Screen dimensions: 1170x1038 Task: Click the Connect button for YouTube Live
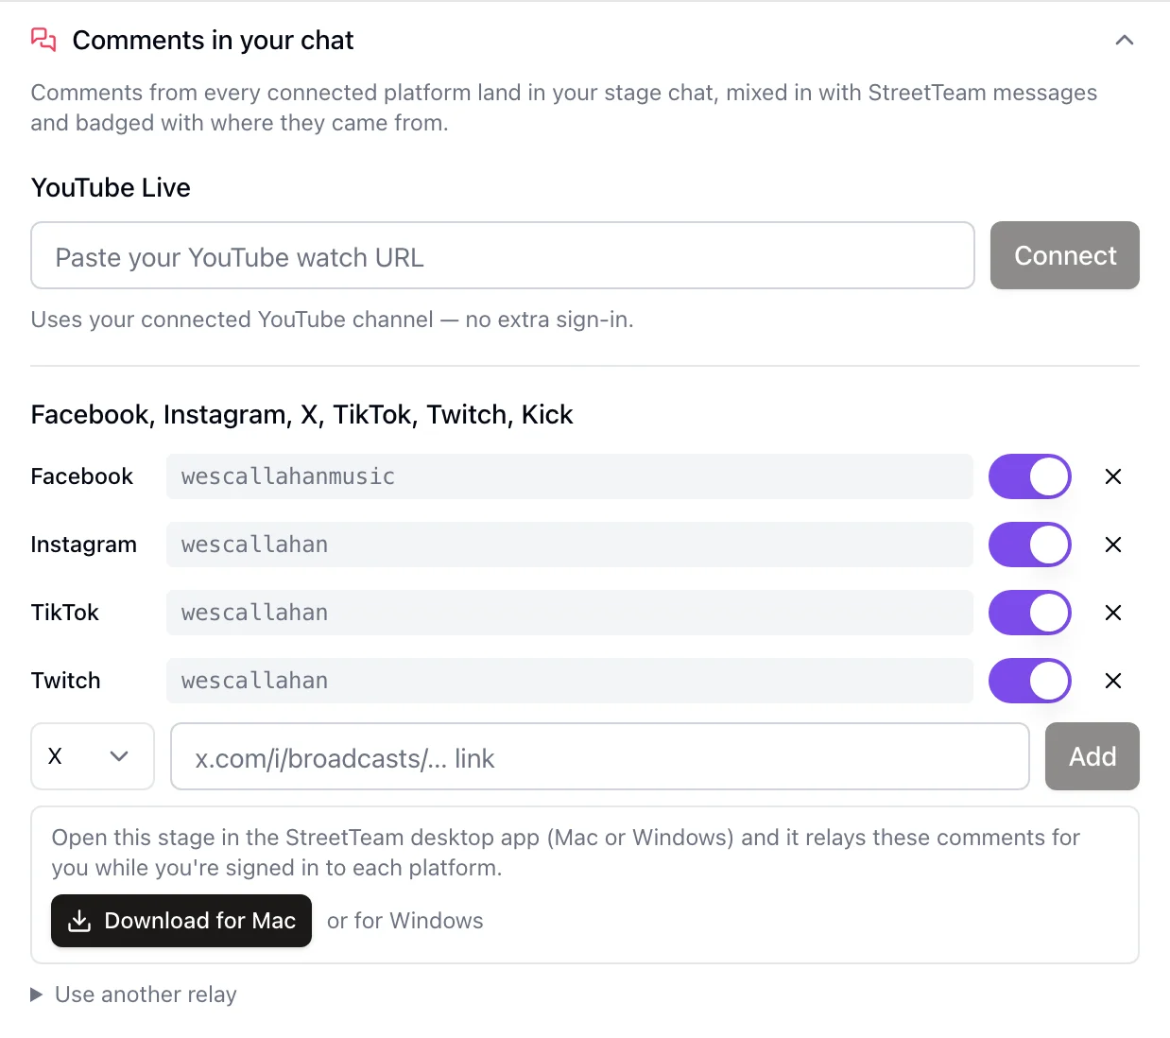(x=1065, y=255)
